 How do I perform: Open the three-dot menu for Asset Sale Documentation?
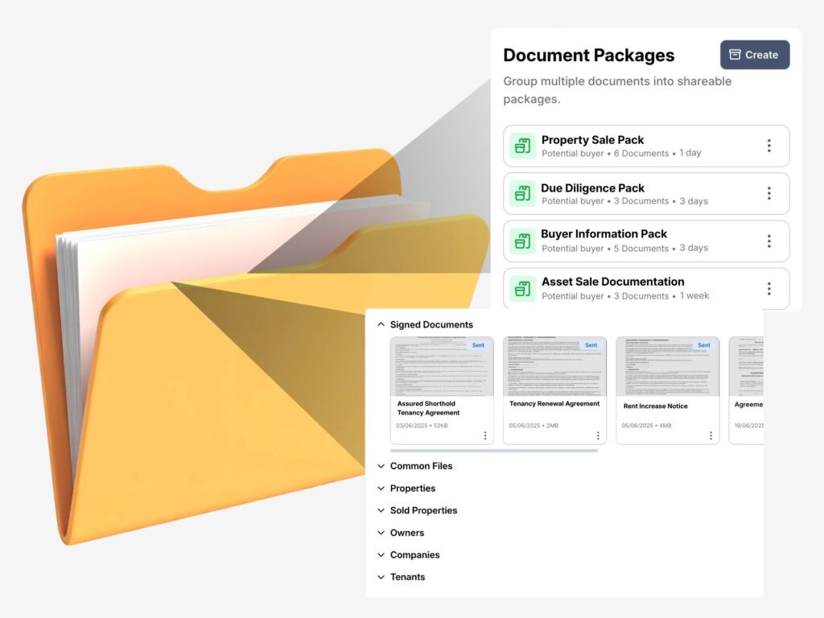768,288
